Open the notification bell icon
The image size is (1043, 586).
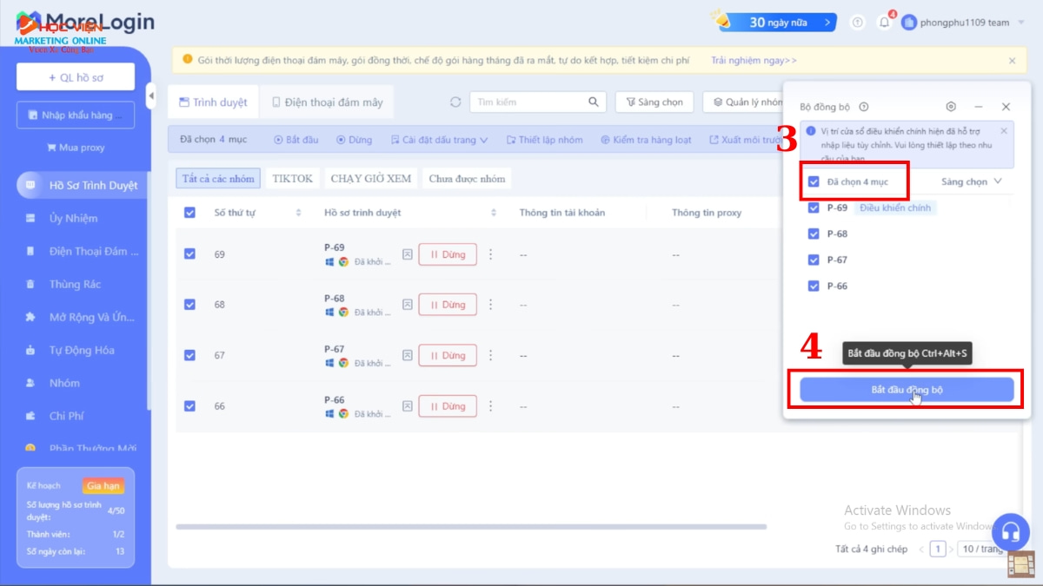tap(884, 23)
